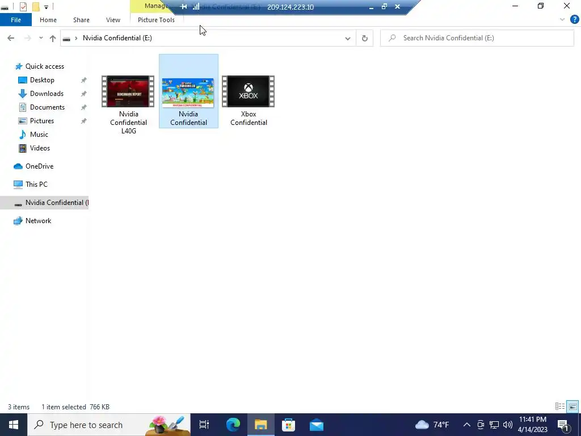Open the Windows Start menu
This screenshot has height=436, width=581.
tap(14, 425)
